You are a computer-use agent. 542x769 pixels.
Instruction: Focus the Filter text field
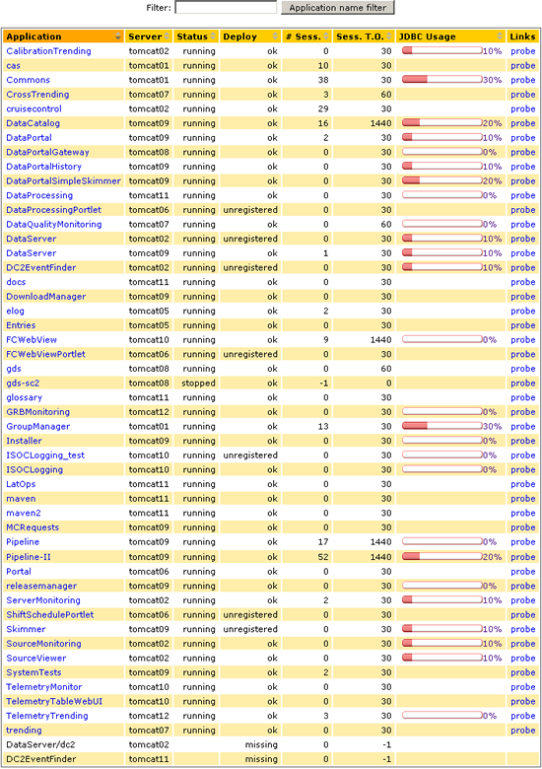coord(226,7)
